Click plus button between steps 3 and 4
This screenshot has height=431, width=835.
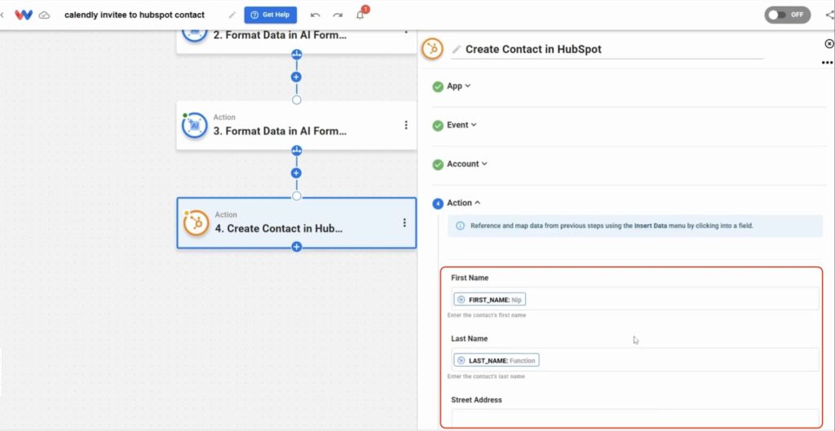coord(297,173)
